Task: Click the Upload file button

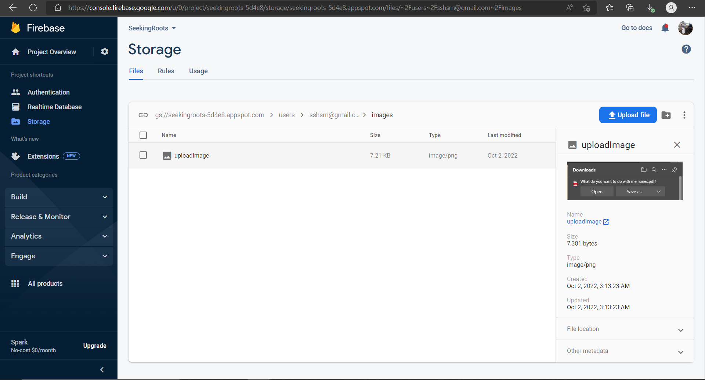Action: coord(628,115)
